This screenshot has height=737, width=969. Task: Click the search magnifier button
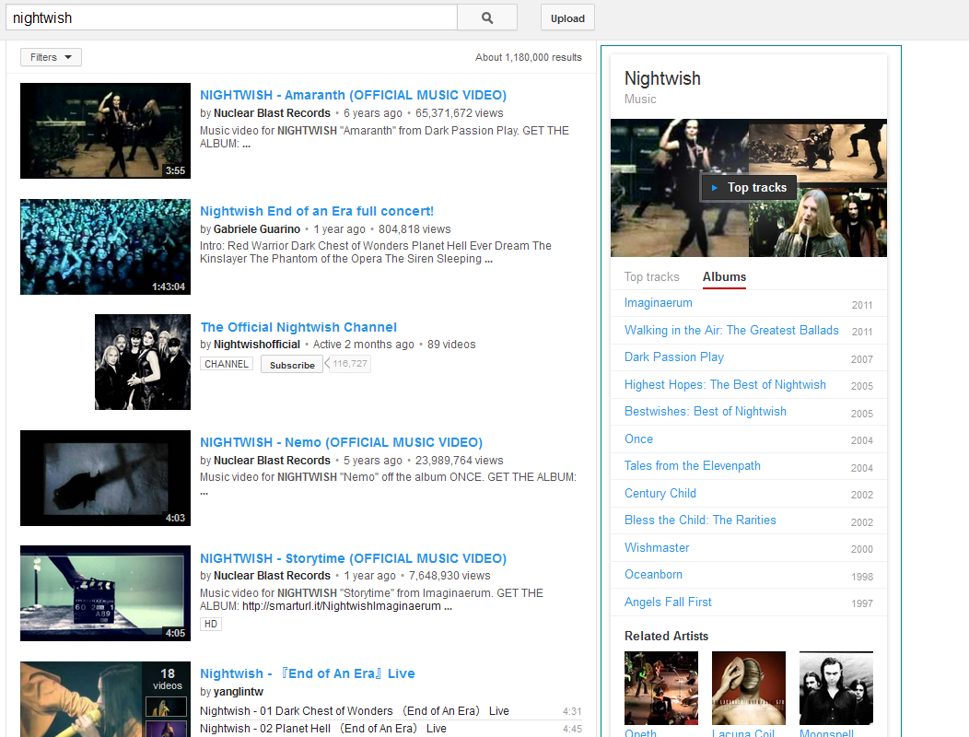click(x=487, y=18)
